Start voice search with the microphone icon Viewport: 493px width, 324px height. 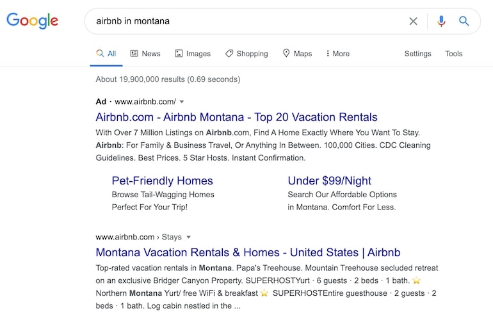click(441, 21)
